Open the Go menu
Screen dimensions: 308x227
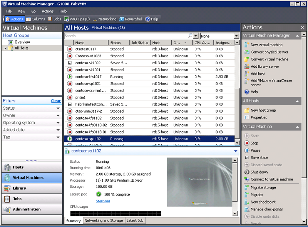(33, 11)
